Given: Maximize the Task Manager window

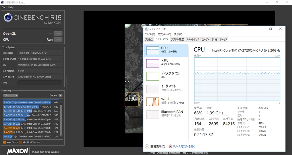Looking at the screenshot, I should point(271,29).
